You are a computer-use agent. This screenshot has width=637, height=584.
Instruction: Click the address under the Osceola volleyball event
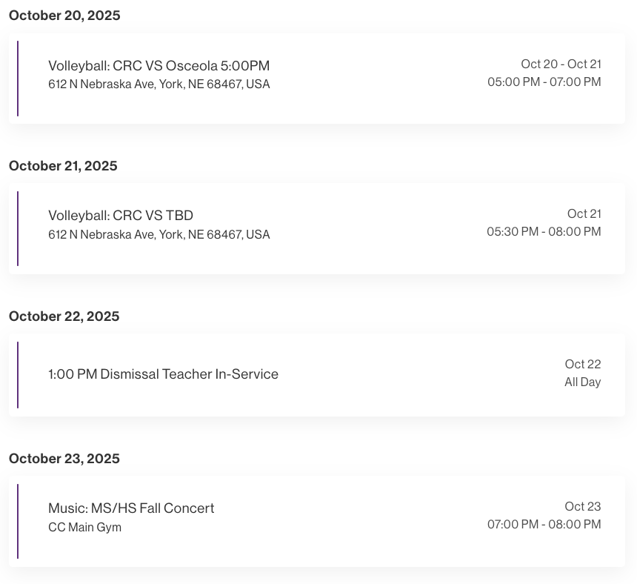(159, 84)
